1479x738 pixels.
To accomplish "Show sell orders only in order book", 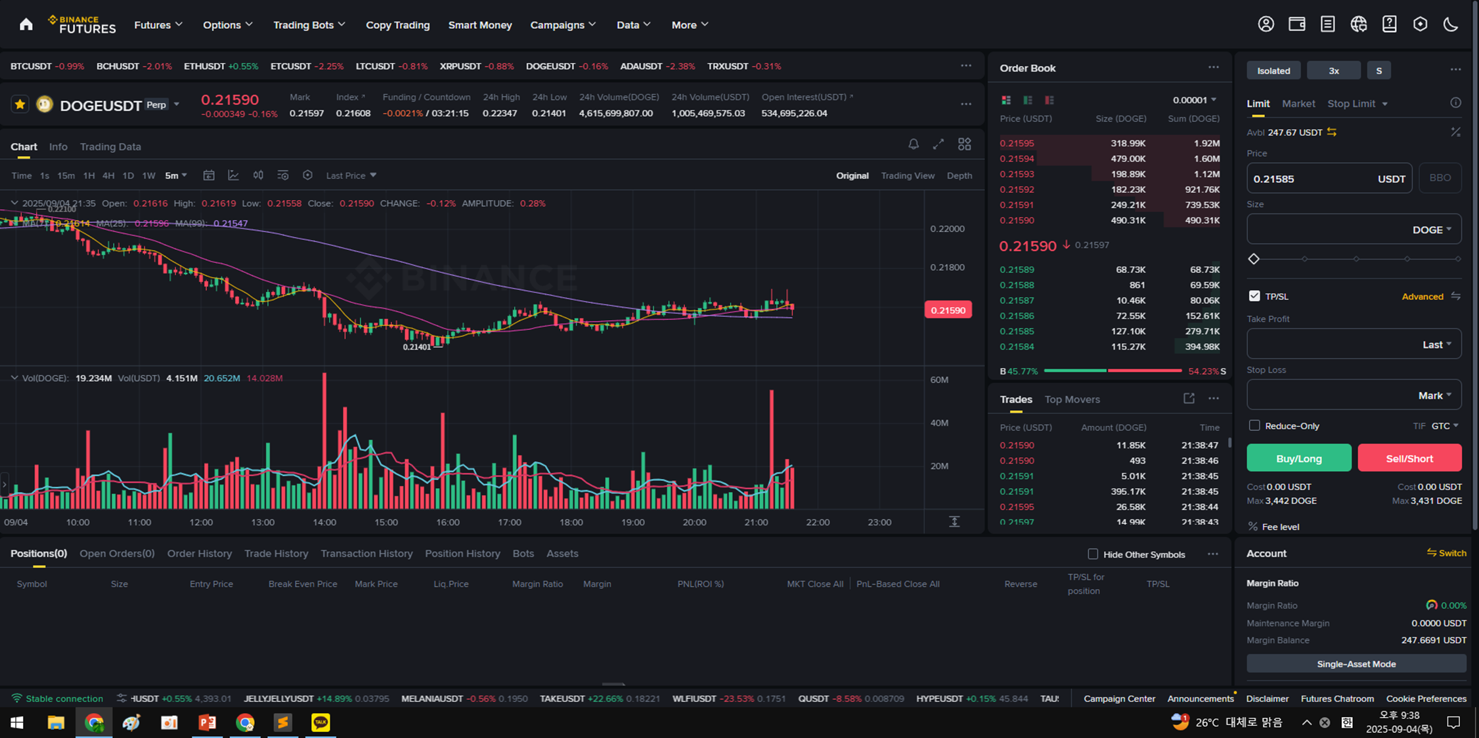I will pyautogui.click(x=1049, y=100).
